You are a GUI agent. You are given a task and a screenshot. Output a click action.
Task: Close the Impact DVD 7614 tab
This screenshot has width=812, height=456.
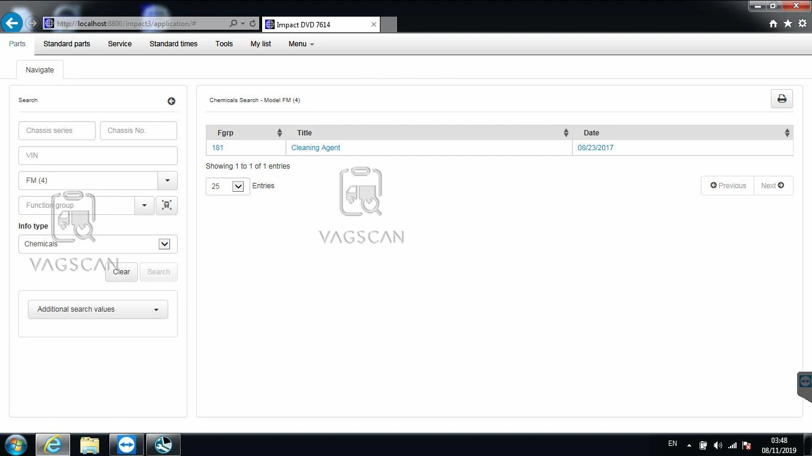(374, 24)
